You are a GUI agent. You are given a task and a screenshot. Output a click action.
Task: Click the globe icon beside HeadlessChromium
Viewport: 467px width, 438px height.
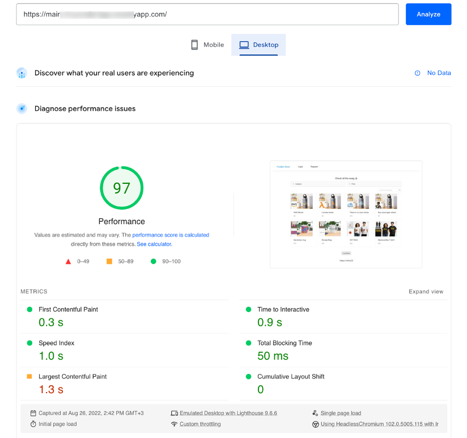click(x=316, y=424)
